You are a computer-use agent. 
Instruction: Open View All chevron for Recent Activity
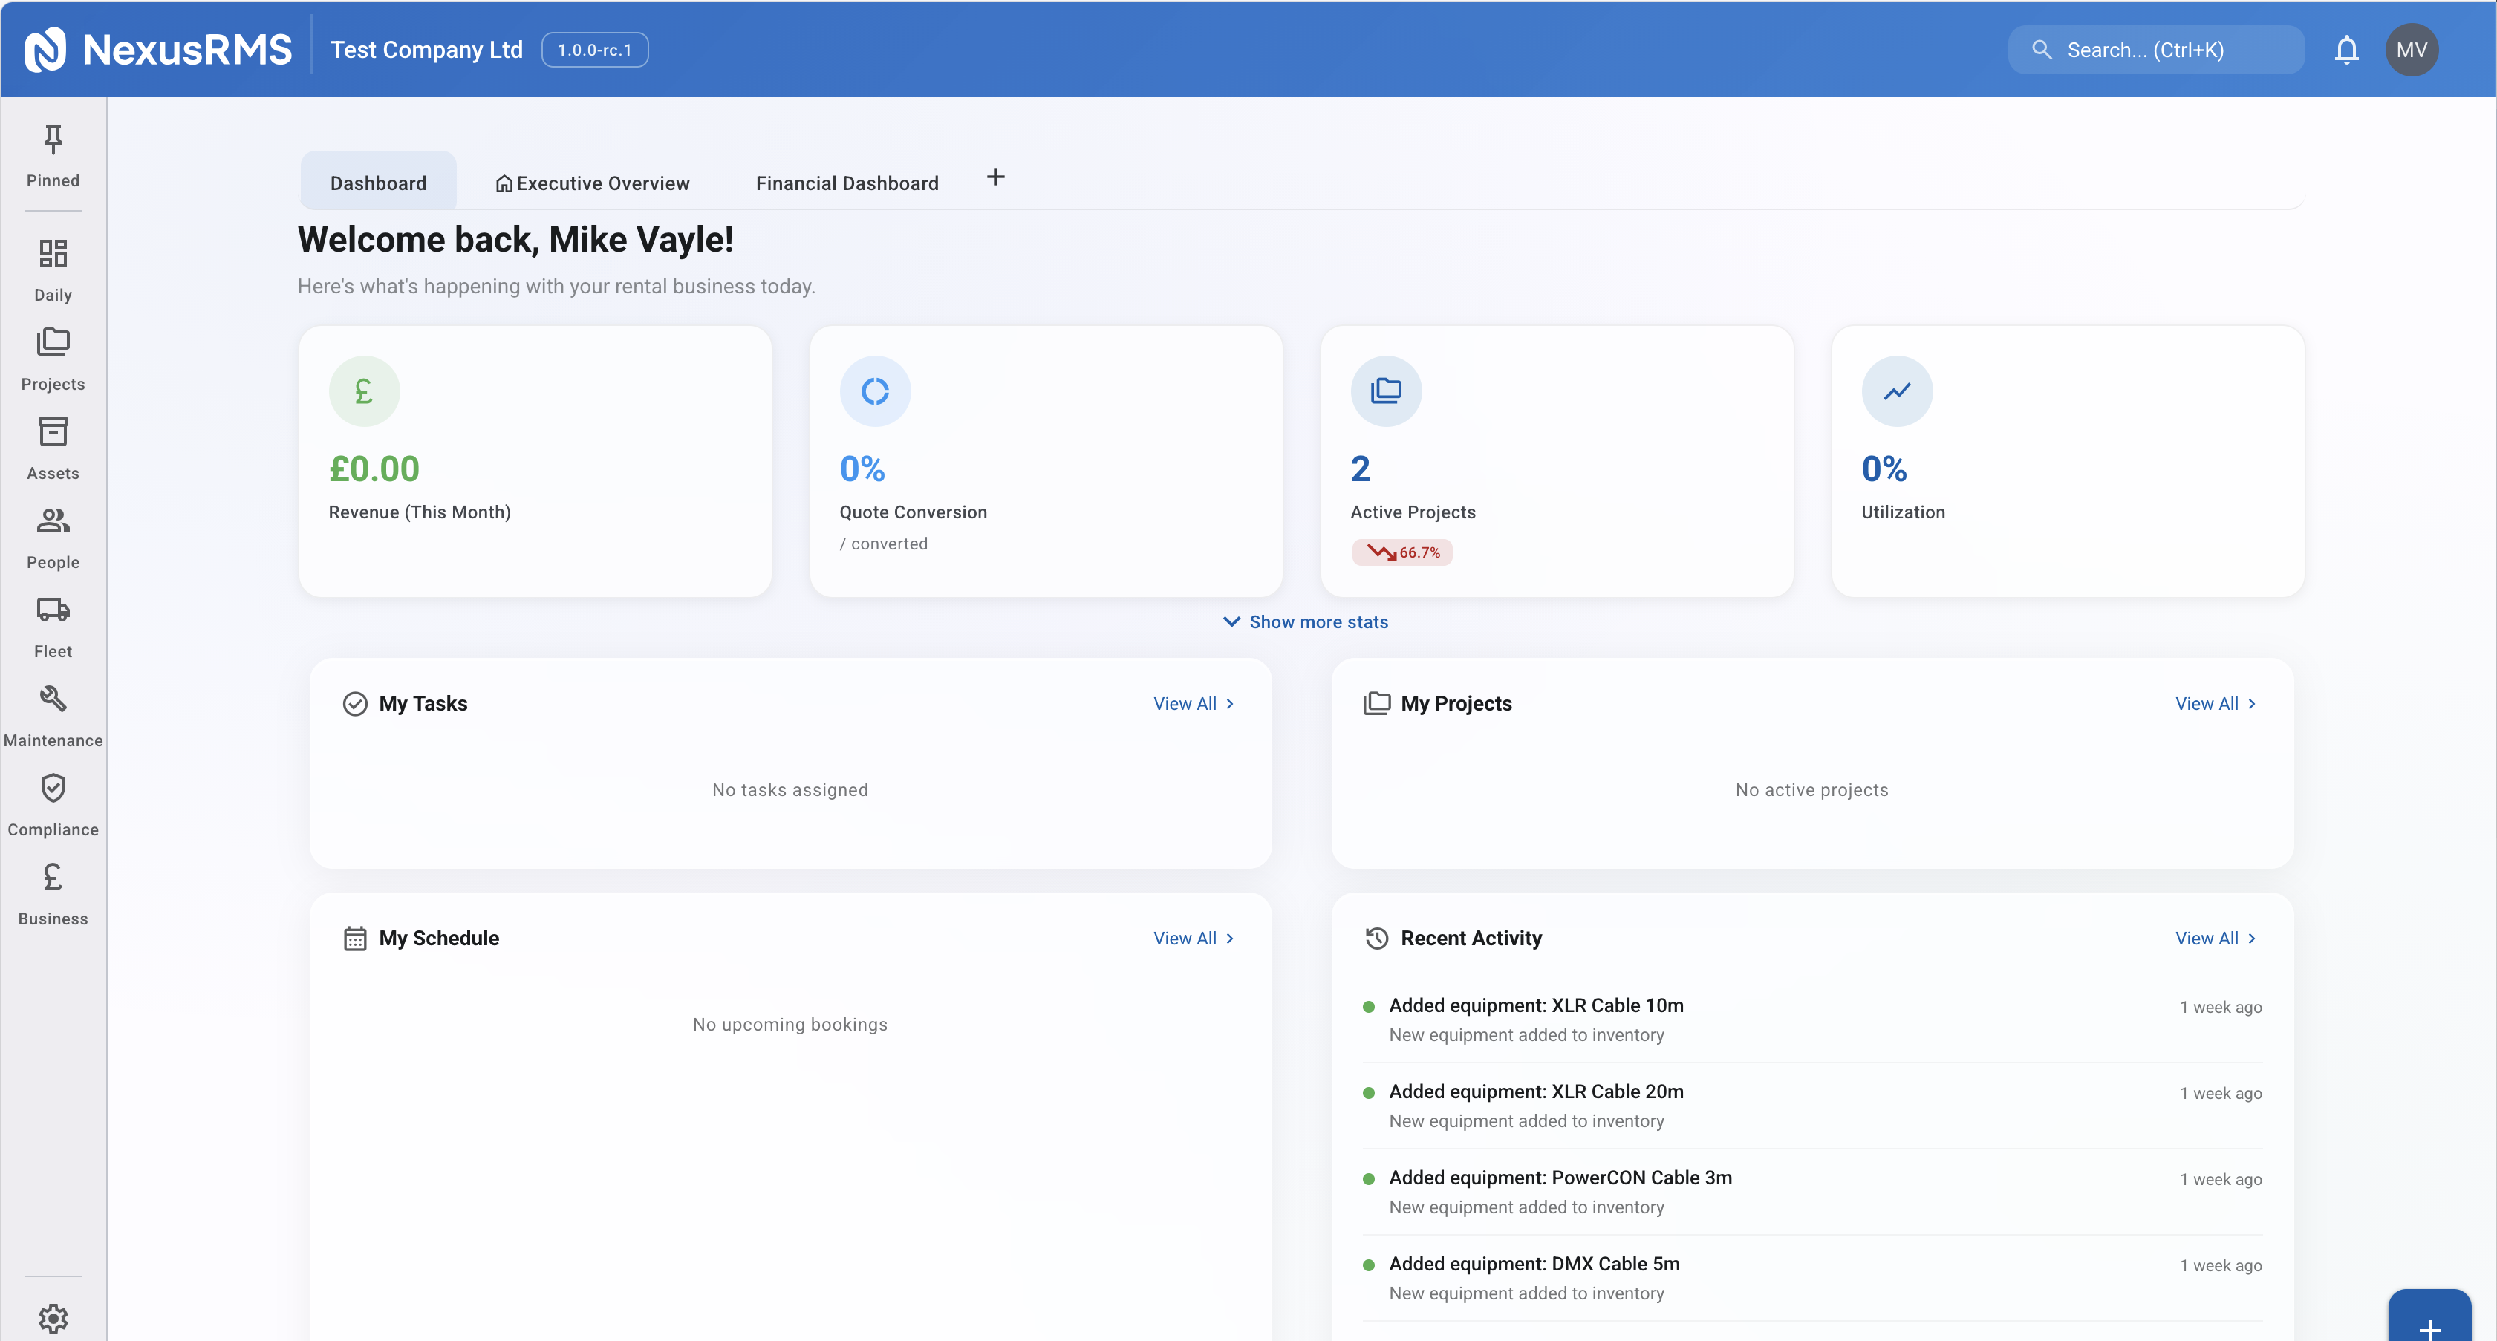(x=2216, y=938)
